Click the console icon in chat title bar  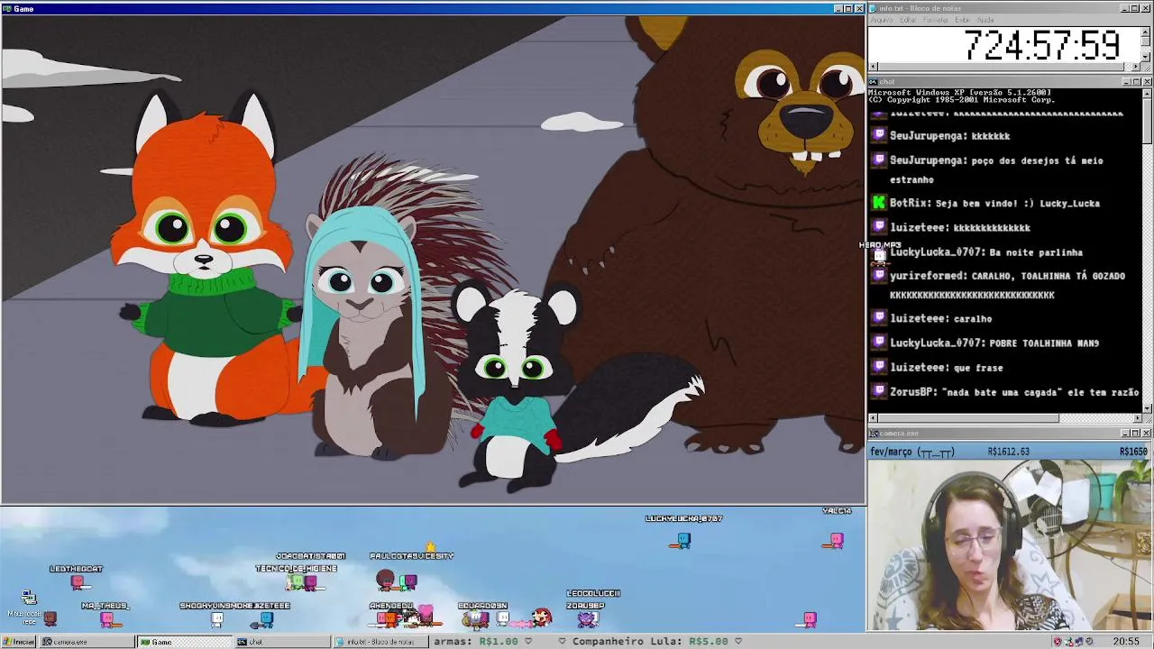click(x=873, y=81)
